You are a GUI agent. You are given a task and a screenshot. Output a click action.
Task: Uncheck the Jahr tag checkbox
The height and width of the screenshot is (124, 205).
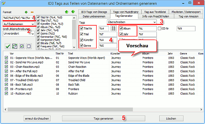(x=121, y=34)
